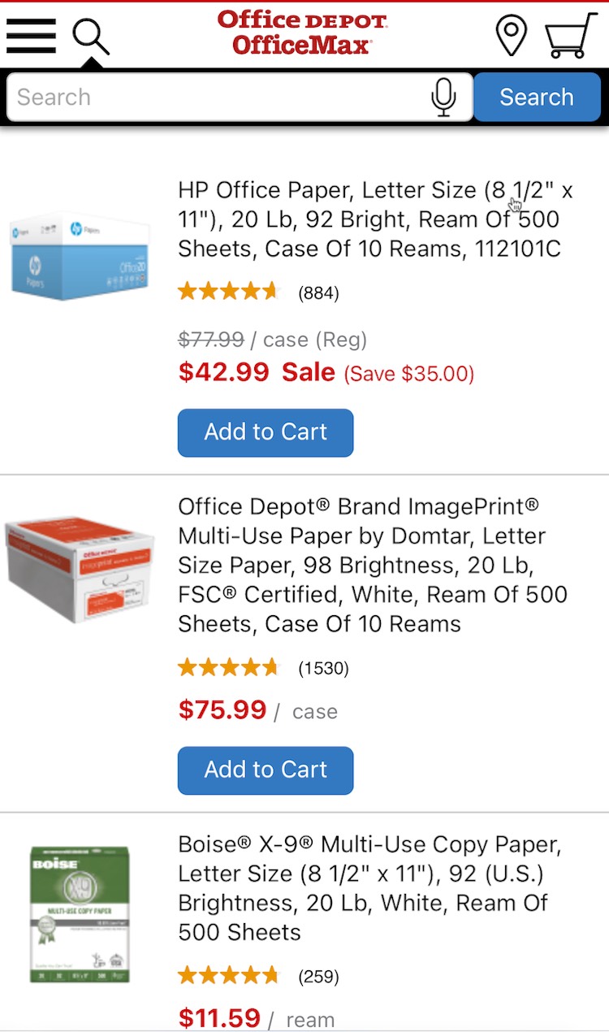
Task: Open the ImagePrint Multi-Use Paper product title
Action: 372,565
